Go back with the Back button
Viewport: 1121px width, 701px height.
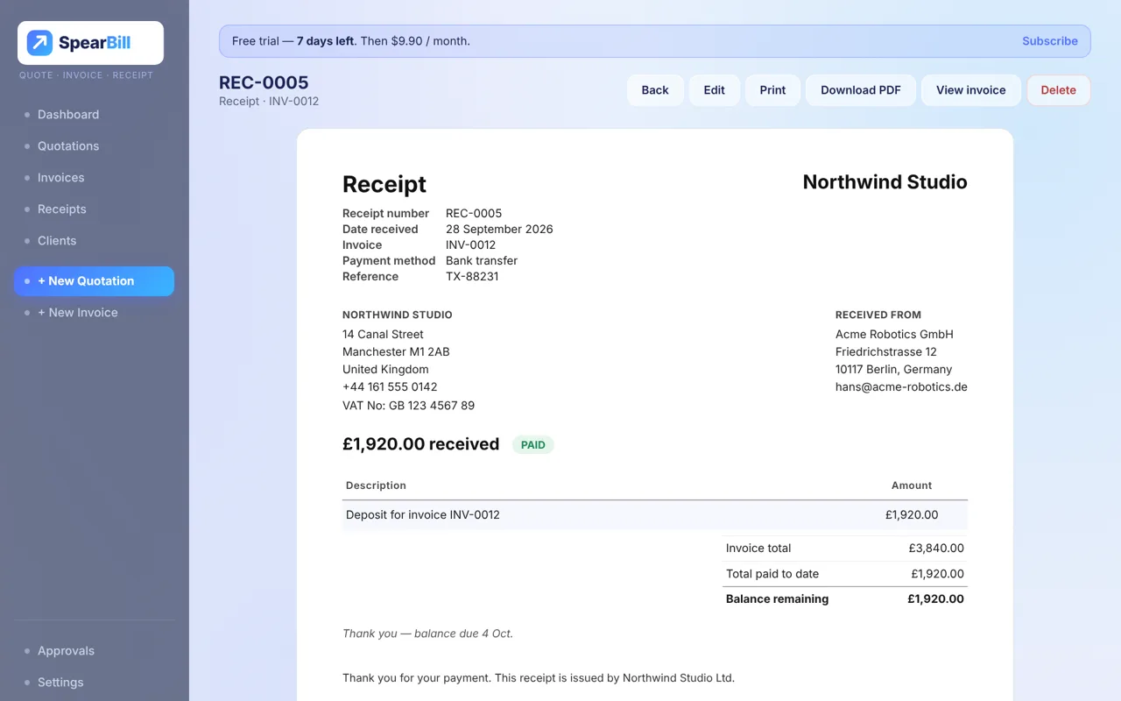point(655,90)
